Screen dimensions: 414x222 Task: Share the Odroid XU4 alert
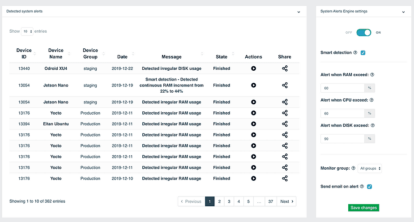pos(285,68)
